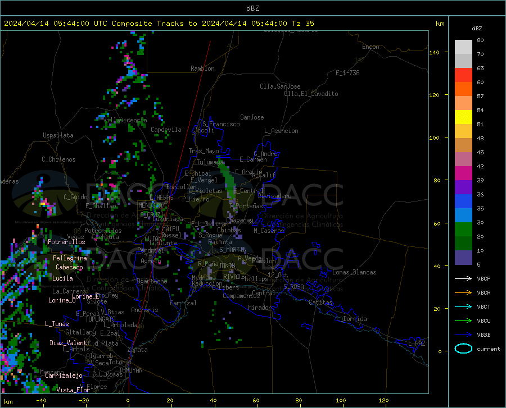
Task: Click the 'Tz 35' text in header
Action: (x=303, y=24)
